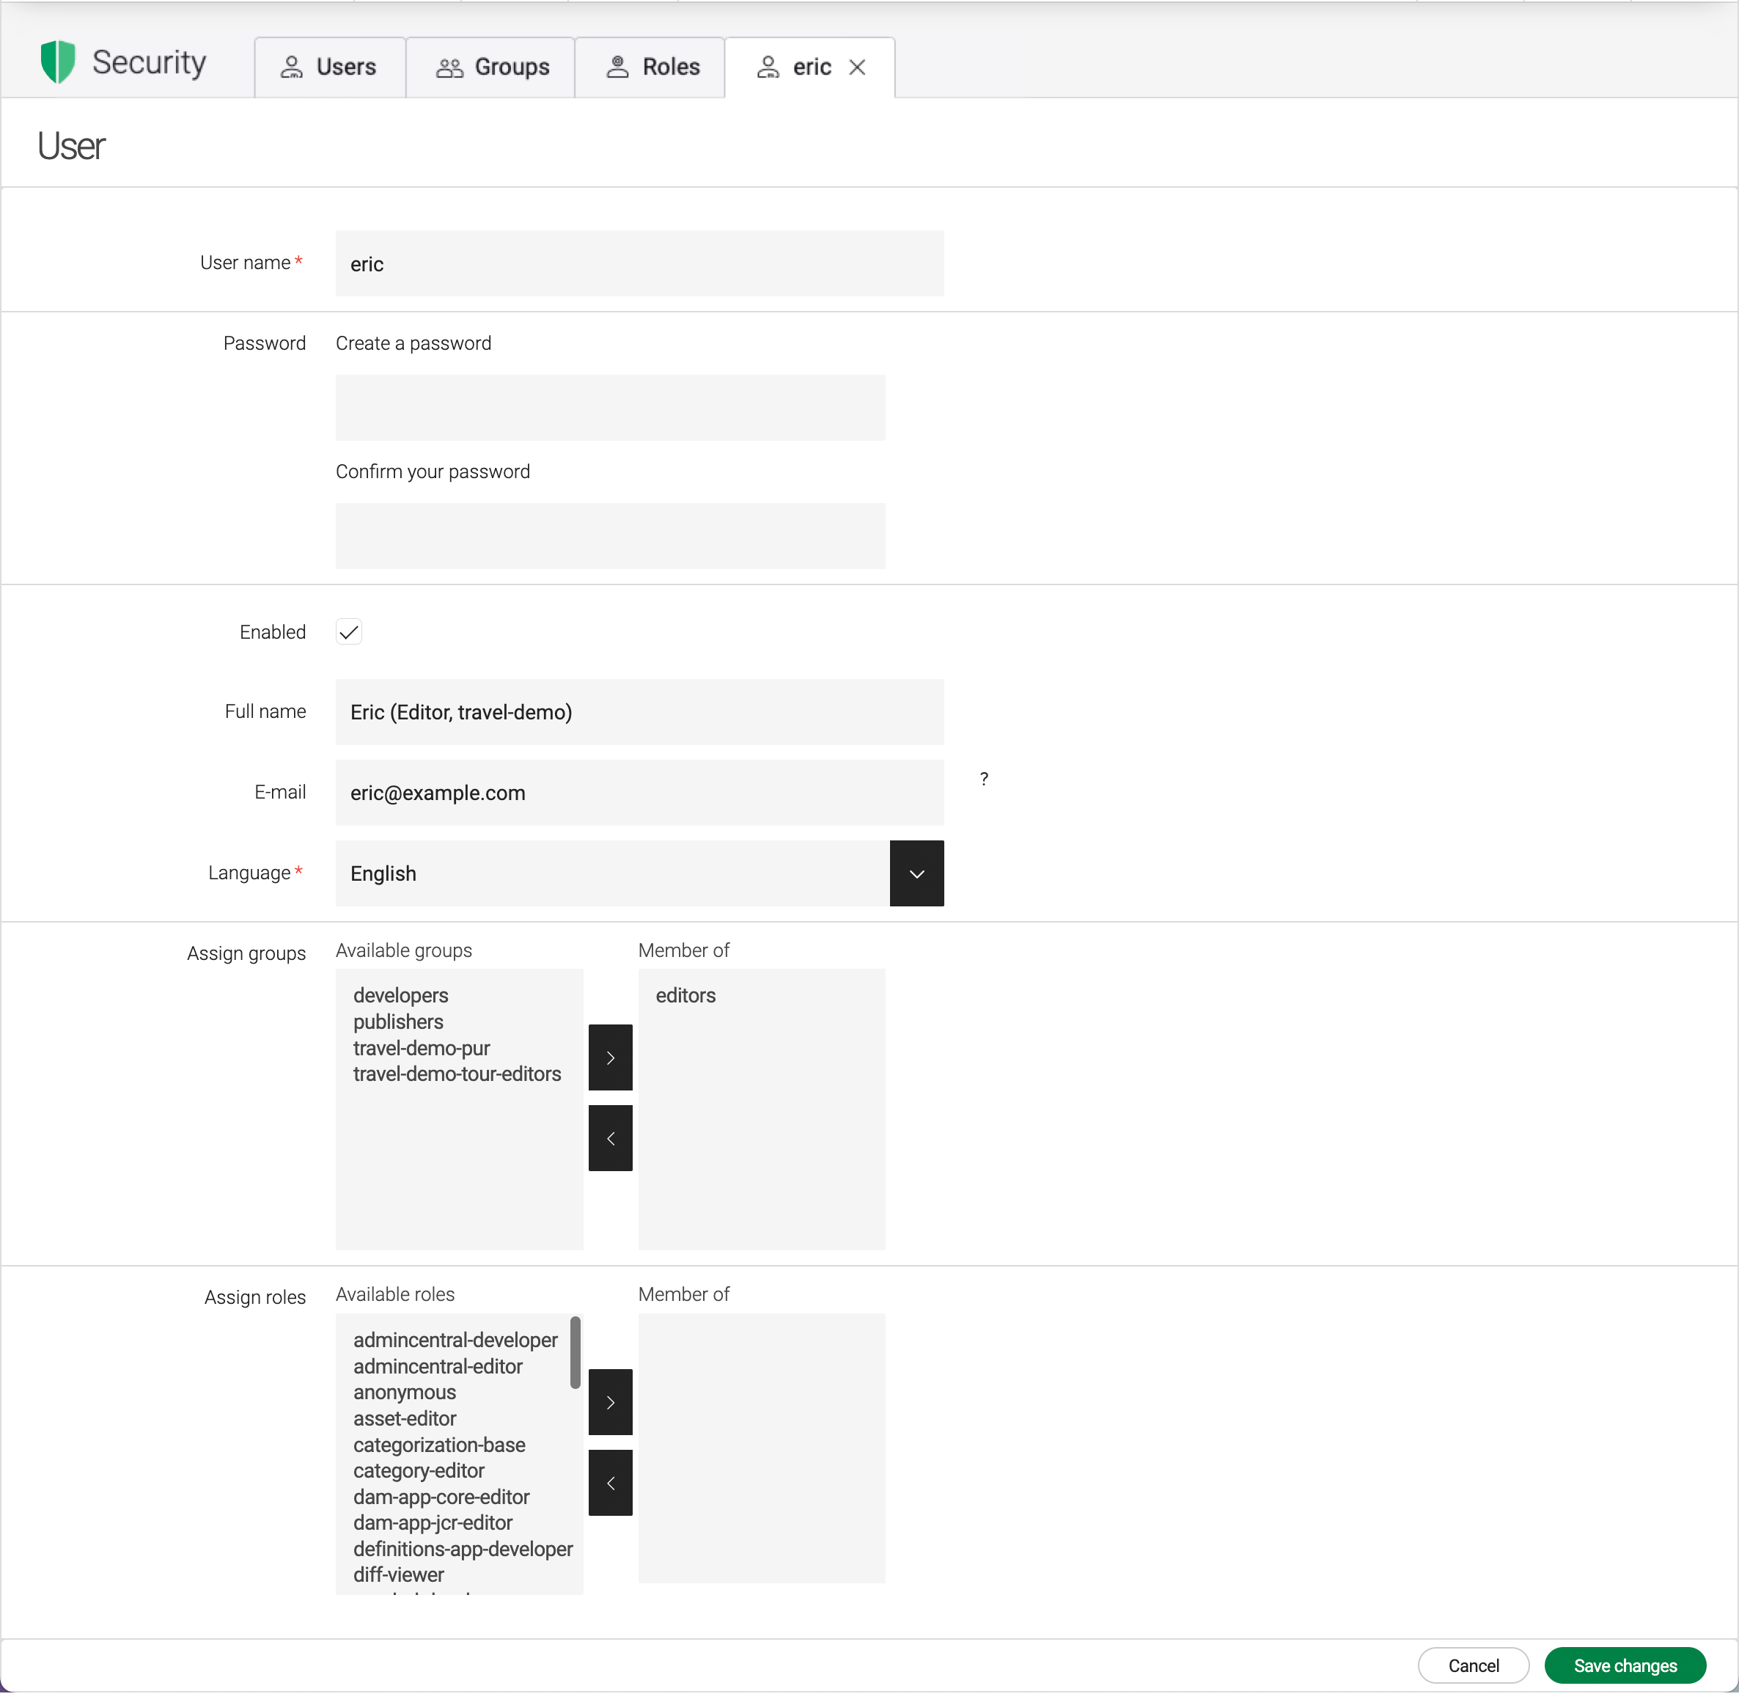This screenshot has width=1739, height=1694.
Task: Click close icon on eric tab
Action: click(x=859, y=67)
